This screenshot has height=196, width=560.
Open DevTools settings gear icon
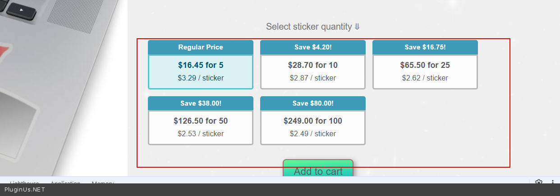coord(538,182)
